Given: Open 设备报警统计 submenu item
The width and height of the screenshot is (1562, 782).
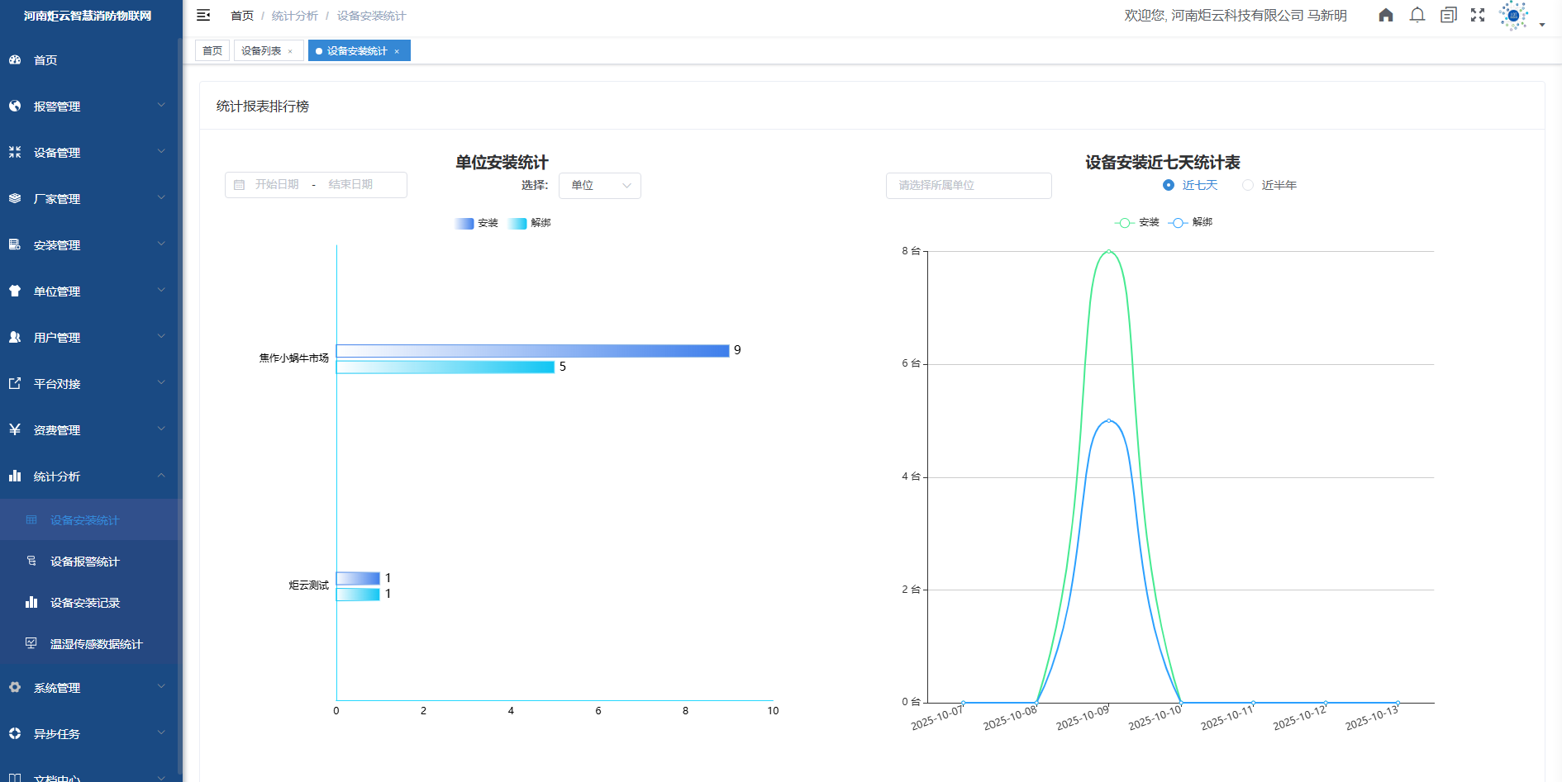Looking at the screenshot, I should click(84, 562).
